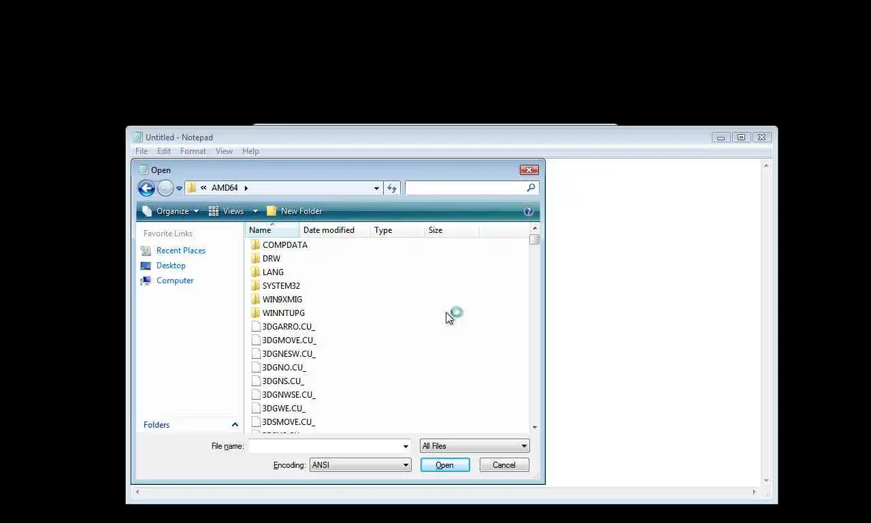Open the address bar history dropdown
The width and height of the screenshot is (871, 523).
pyautogui.click(x=376, y=189)
